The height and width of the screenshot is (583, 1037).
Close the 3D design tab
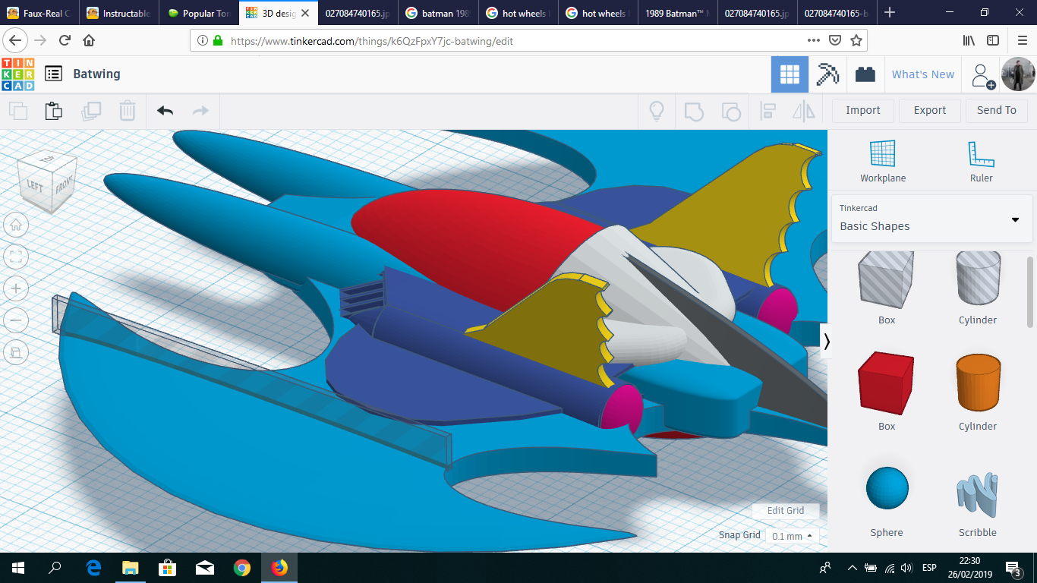[305, 14]
